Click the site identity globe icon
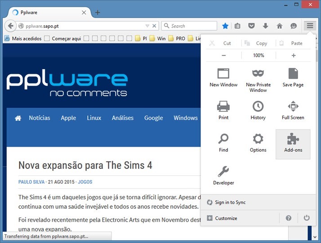Viewport: 321px width, 243px height. pyautogui.click(x=21, y=26)
